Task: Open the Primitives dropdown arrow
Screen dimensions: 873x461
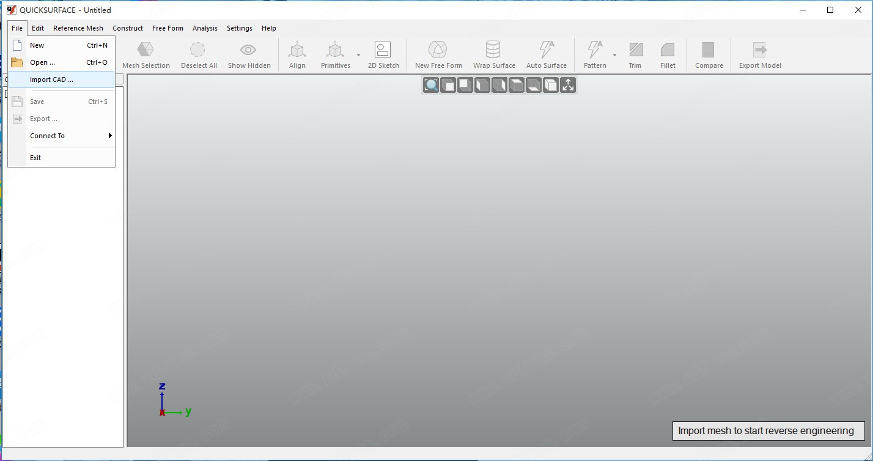Action: (358, 55)
